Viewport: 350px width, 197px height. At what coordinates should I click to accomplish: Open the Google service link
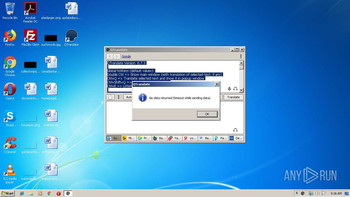(x=126, y=56)
